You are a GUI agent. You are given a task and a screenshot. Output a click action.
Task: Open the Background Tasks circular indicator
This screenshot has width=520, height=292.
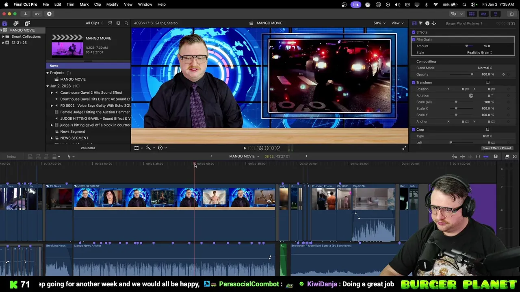click(x=49, y=14)
